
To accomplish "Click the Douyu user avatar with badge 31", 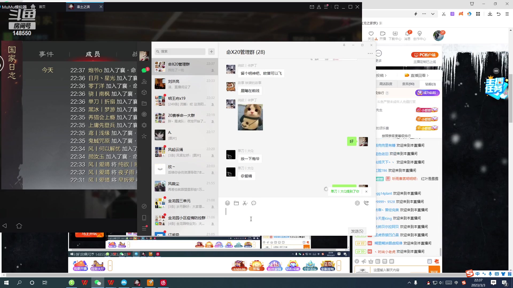I will [438, 35].
